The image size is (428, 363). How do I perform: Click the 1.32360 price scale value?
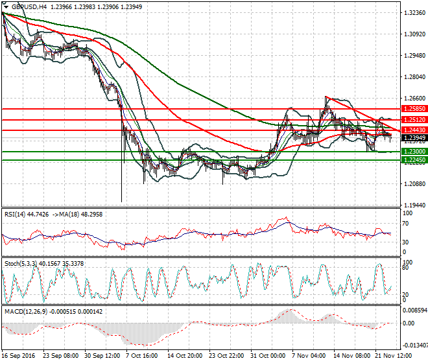414,13
